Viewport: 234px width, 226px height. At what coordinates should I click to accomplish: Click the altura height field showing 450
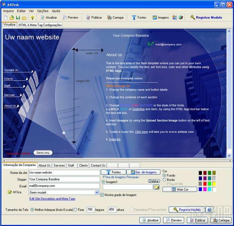112,210
